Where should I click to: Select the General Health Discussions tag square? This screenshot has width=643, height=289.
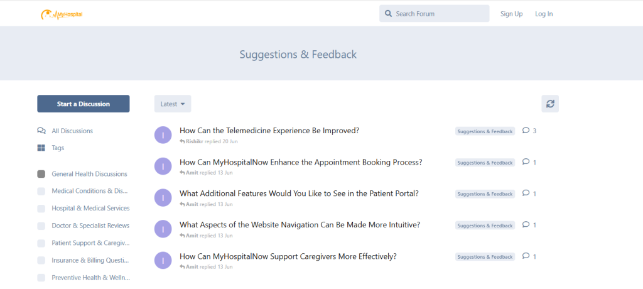coord(41,174)
